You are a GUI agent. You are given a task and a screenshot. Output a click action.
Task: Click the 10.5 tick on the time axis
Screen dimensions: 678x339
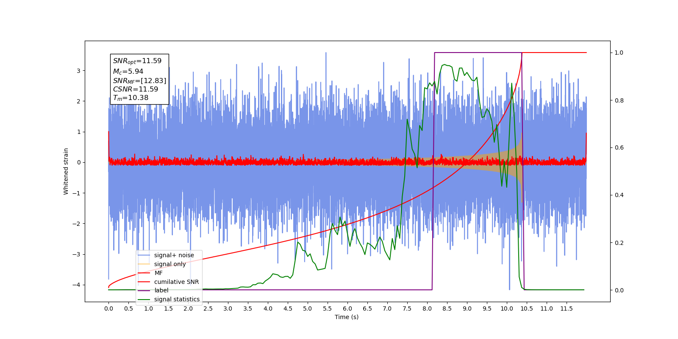(527, 308)
